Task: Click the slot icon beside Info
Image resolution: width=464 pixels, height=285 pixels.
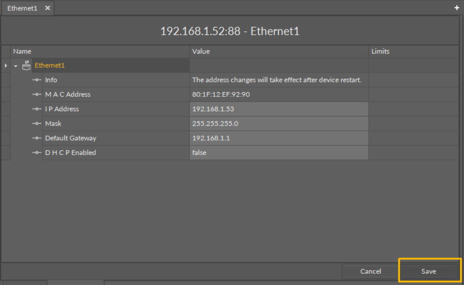Action: pos(37,80)
